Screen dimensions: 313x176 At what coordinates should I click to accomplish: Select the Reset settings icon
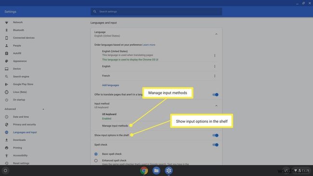point(6,163)
